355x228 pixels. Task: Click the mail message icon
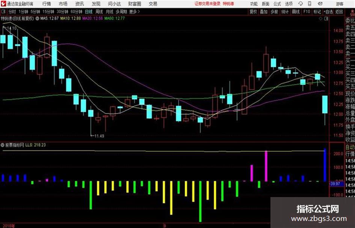(x=320, y=4)
